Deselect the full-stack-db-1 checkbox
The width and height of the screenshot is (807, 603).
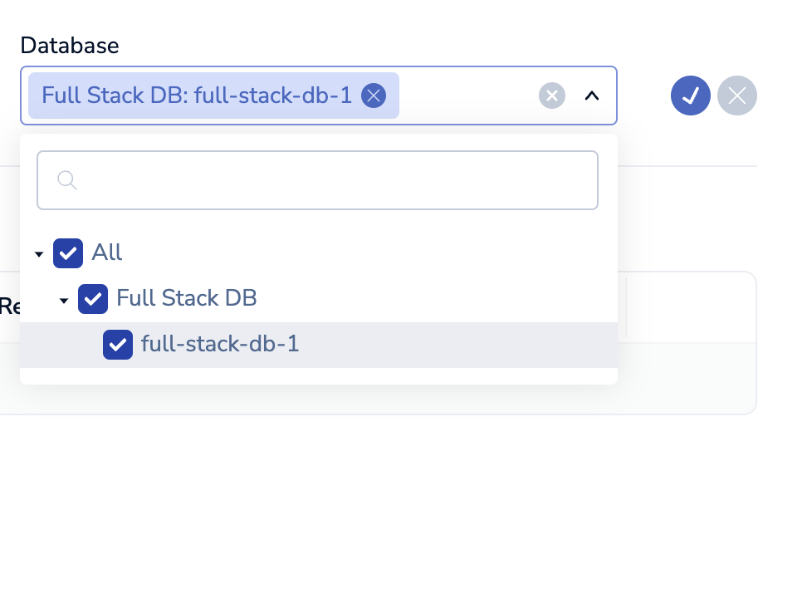(118, 345)
